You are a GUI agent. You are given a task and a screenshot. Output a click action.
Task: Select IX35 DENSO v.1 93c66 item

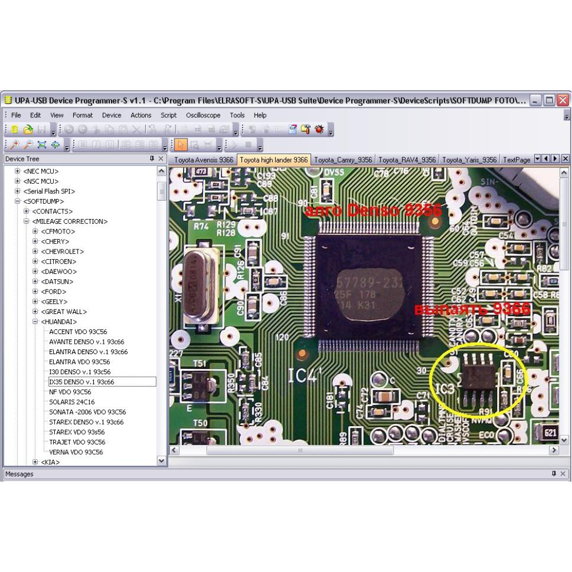tap(82, 382)
